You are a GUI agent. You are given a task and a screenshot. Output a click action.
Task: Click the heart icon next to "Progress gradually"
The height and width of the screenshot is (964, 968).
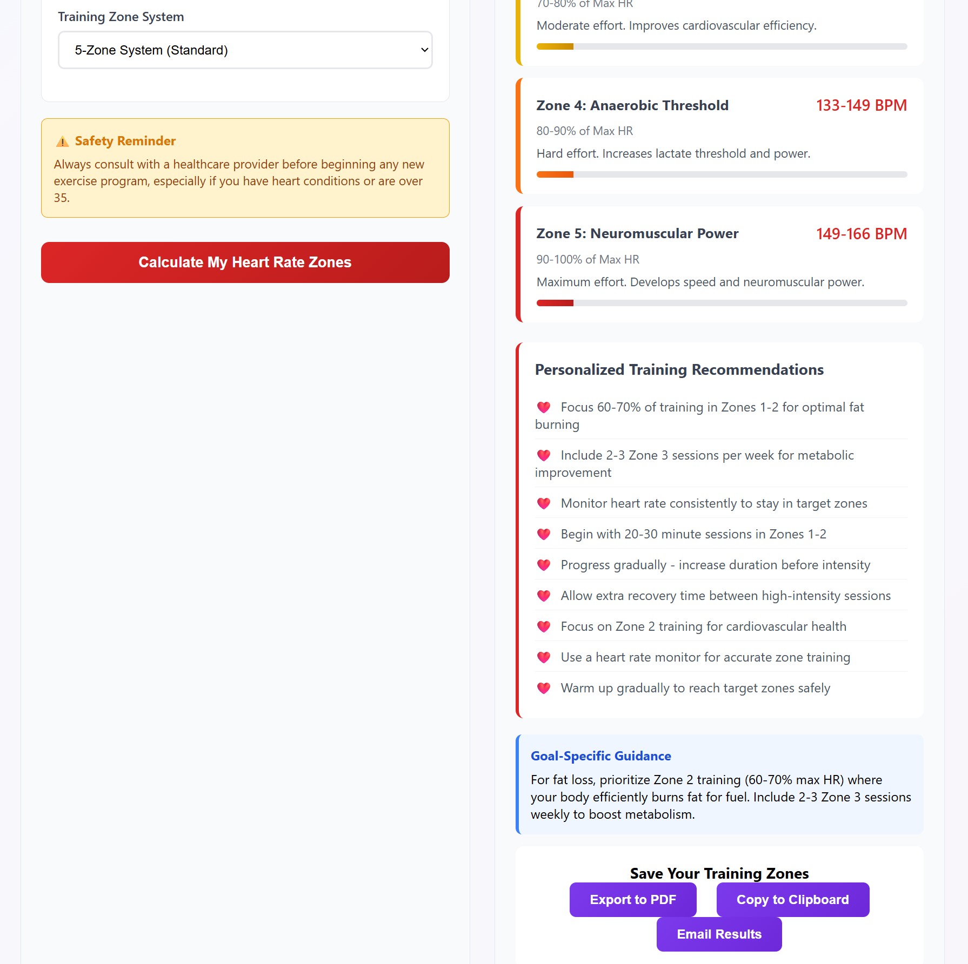point(544,564)
